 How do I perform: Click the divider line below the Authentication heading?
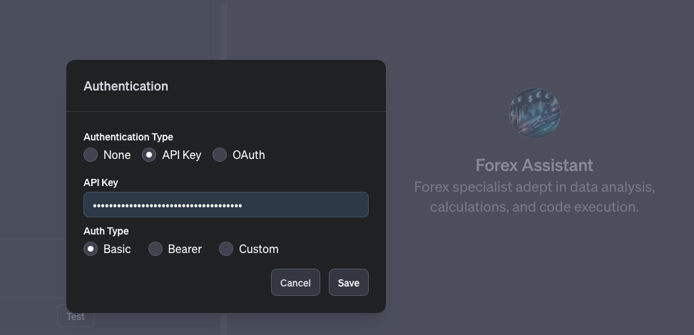pos(225,111)
